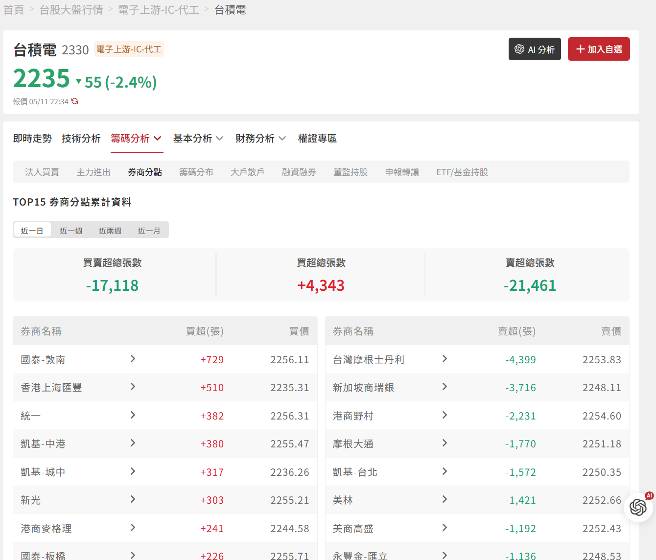The width and height of the screenshot is (656, 560).
Task: Click broker name 港商野村
Action: [353, 416]
